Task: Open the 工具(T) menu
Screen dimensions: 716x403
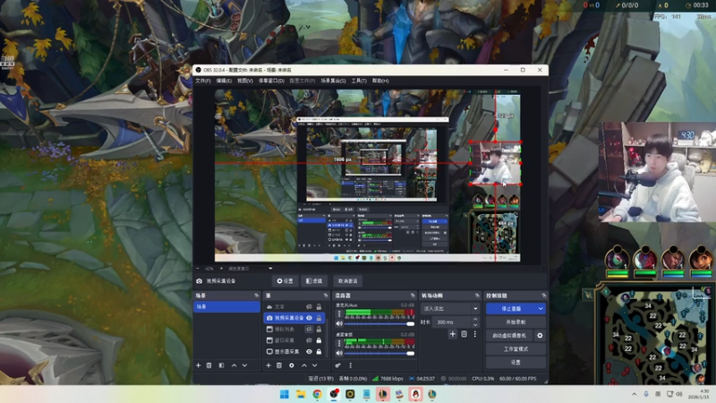Action: point(359,81)
